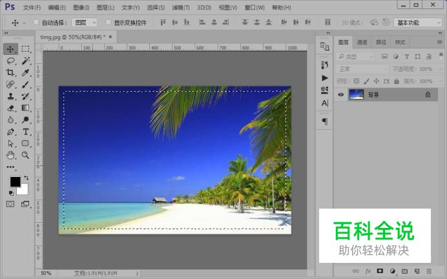Pick the Horizontal Type (T) tool
Image resolution: width=447 pixels, height=279 pixels.
tap(26, 132)
